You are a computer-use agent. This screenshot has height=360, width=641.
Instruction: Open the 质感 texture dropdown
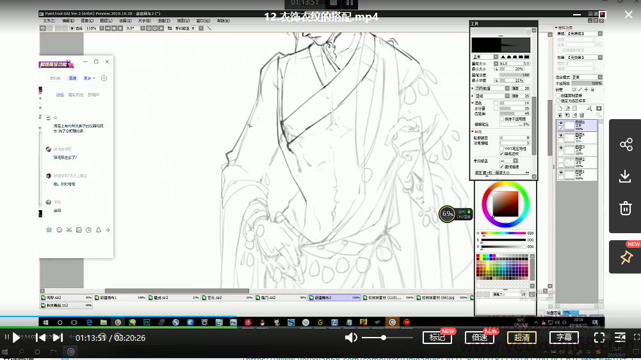coord(583,33)
